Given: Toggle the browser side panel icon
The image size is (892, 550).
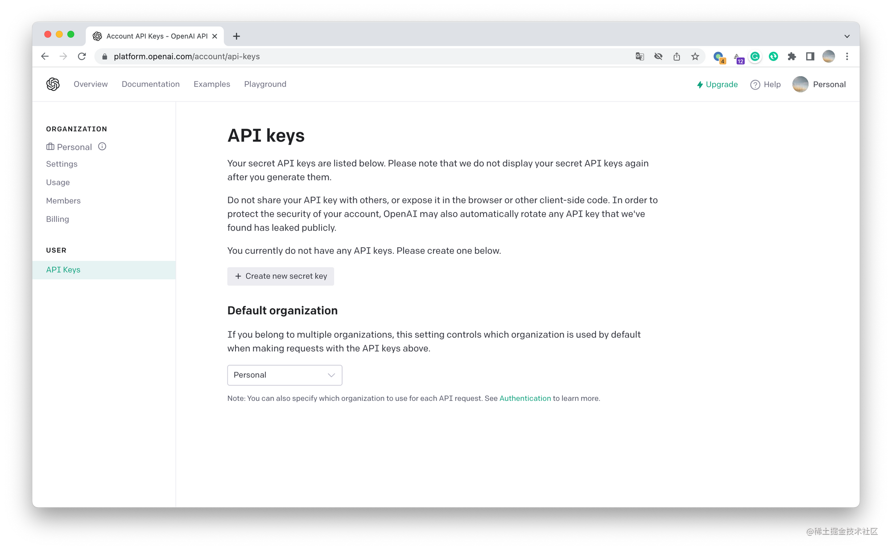Looking at the screenshot, I should pyautogui.click(x=810, y=57).
